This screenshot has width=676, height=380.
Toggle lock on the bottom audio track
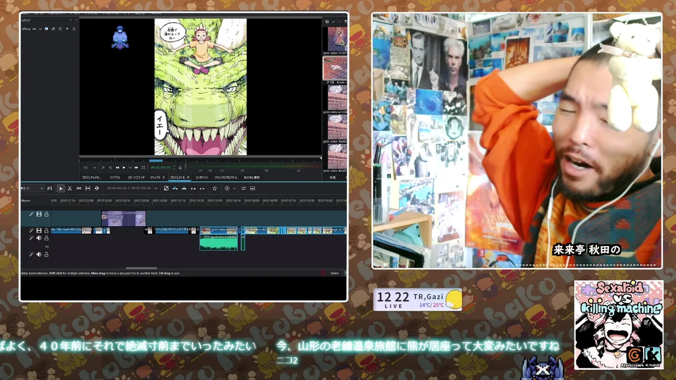(46, 254)
